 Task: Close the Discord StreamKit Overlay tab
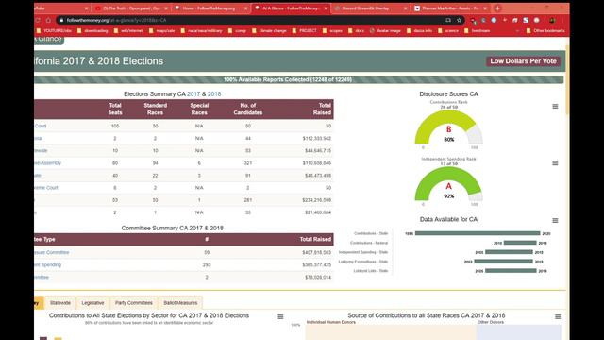[x=405, y=8]
